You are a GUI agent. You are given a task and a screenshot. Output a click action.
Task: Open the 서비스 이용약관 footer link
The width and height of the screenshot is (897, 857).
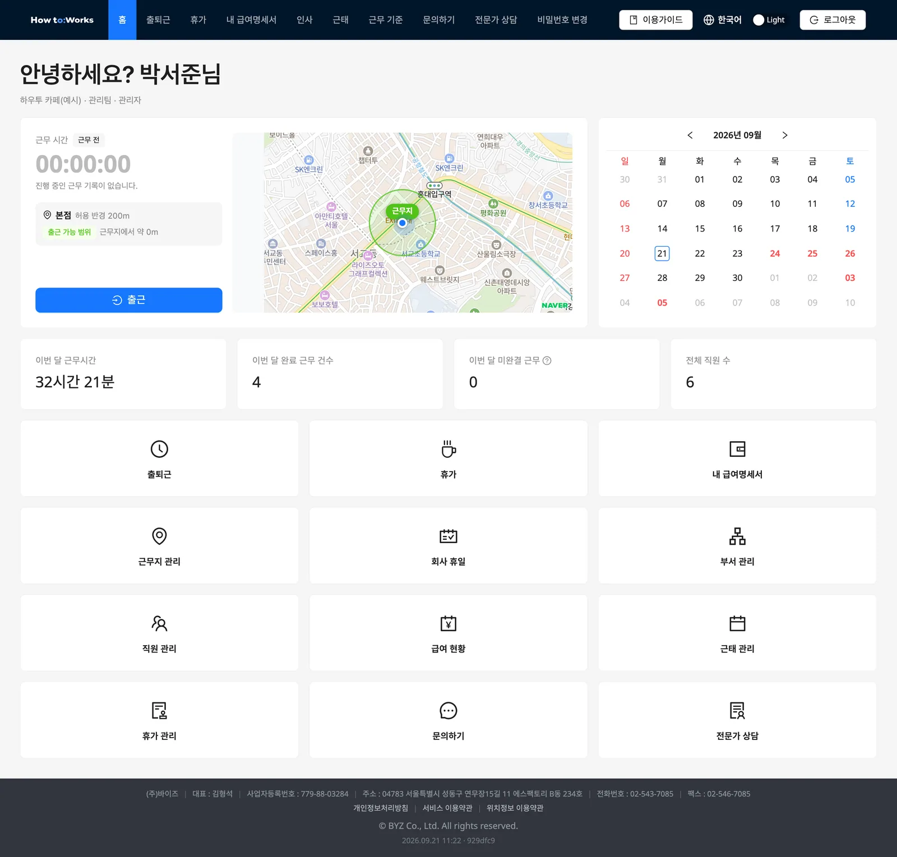(447, 808)
